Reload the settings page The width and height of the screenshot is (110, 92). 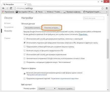11,8
